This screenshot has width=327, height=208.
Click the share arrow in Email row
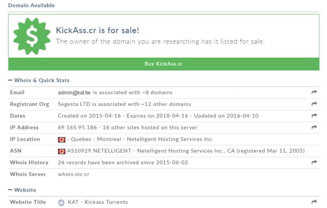(x=314, y=92)
